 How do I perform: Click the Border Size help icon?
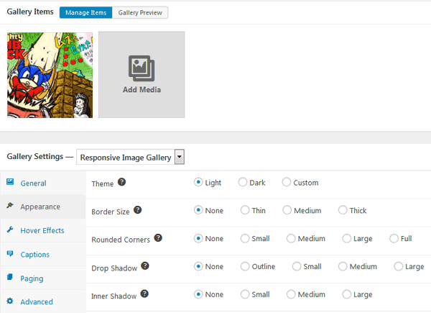click(x=138, y=210)
